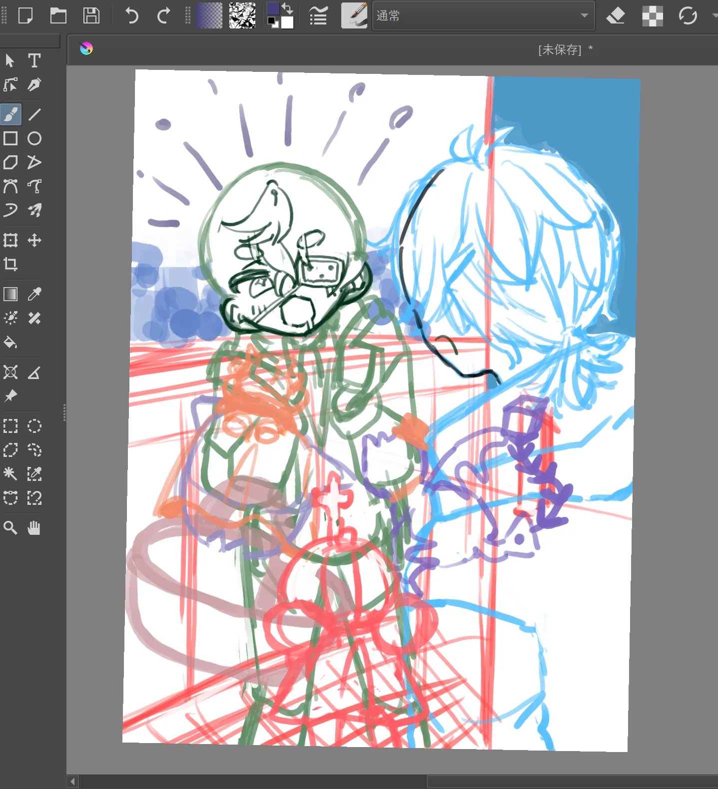
Task: Click the foreground color swatch
Action: 273,9
